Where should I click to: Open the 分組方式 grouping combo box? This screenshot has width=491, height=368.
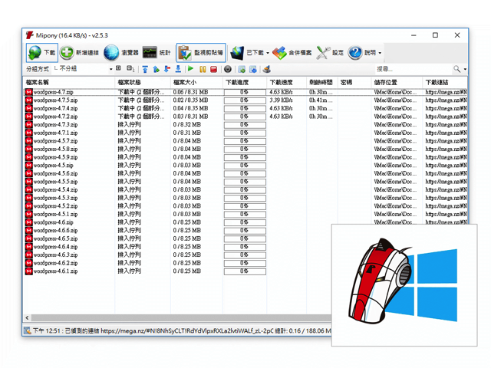point(83,69)
